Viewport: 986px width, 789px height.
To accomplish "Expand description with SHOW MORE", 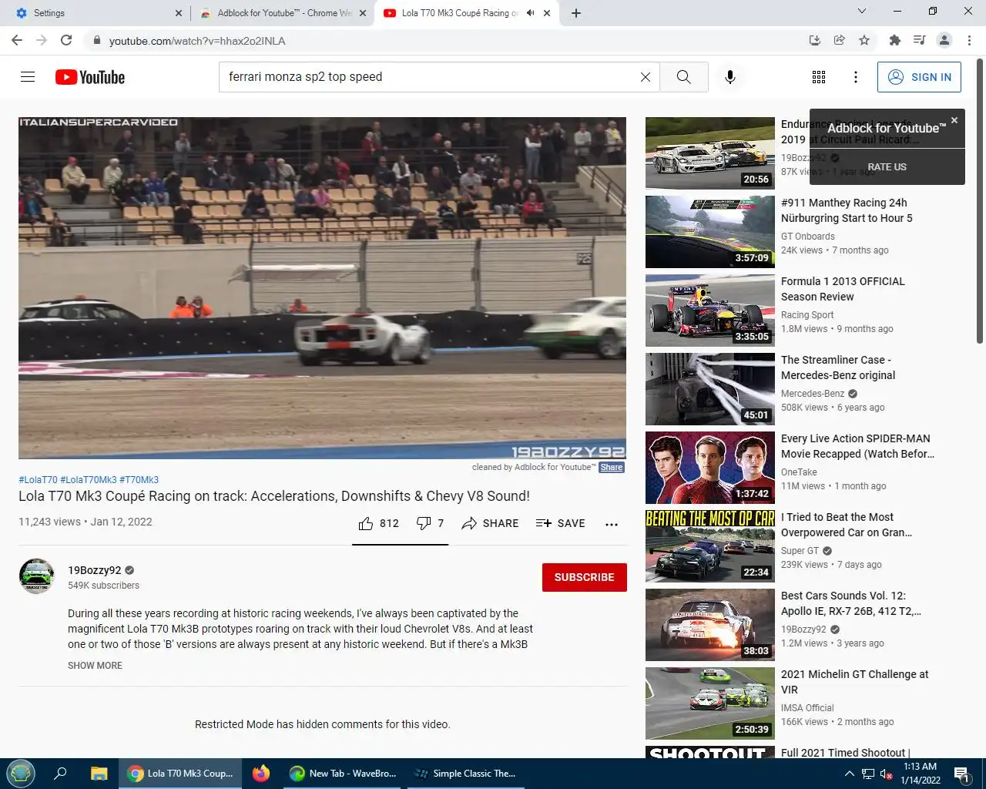I will point(95,666).
